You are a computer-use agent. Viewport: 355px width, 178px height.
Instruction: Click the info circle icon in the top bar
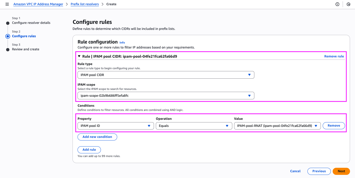tap(337, 4)
